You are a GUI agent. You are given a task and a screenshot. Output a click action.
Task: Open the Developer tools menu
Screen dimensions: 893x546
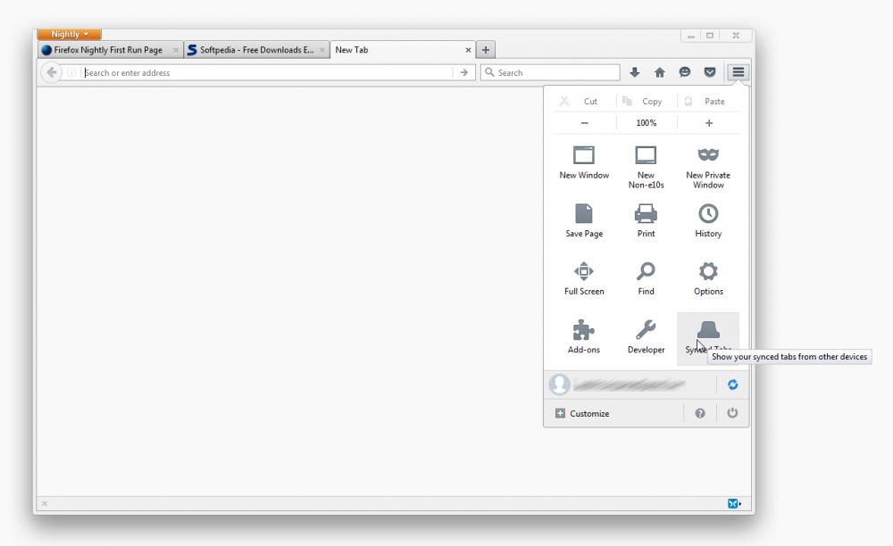click(x=646, y=335)
